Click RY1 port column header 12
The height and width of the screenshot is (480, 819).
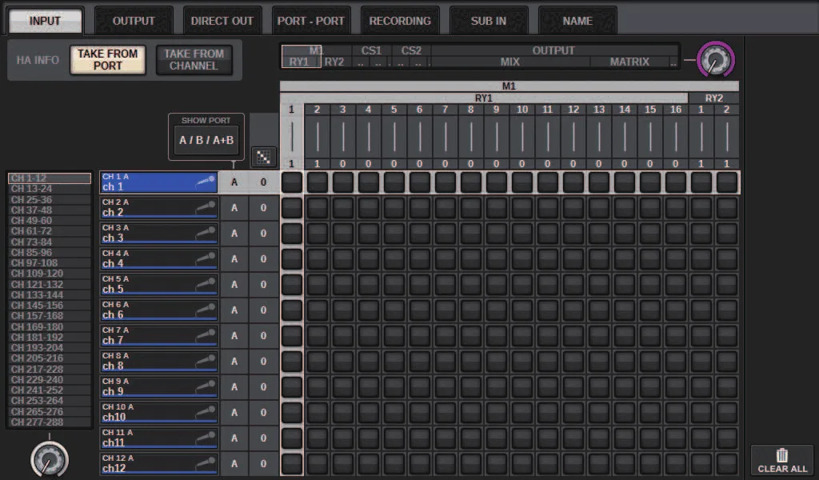573,109
